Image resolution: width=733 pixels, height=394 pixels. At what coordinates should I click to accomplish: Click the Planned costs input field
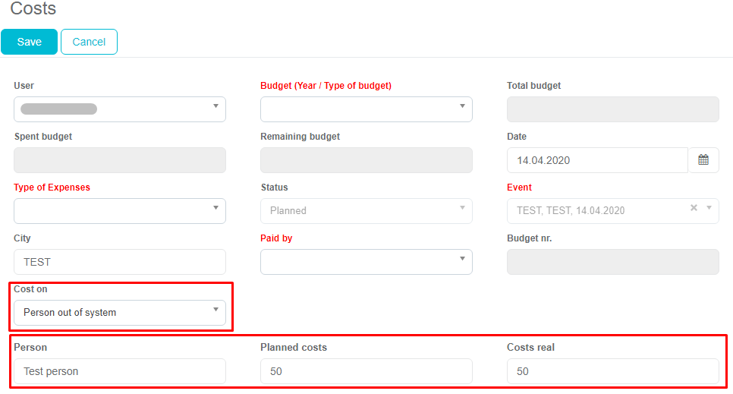click(366, 371)
